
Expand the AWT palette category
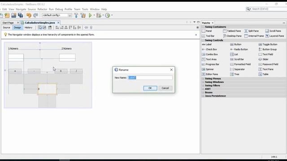tap(203, 89)
